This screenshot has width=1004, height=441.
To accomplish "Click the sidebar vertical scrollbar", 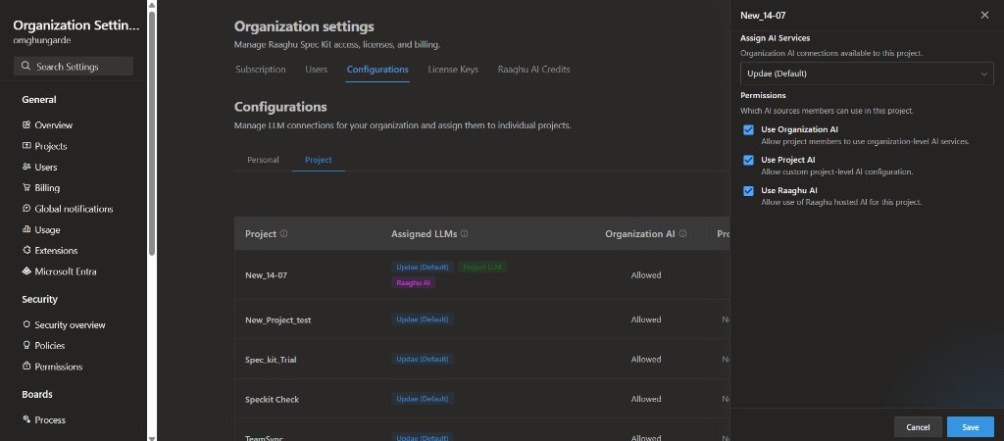I will [x=152, y=134].
